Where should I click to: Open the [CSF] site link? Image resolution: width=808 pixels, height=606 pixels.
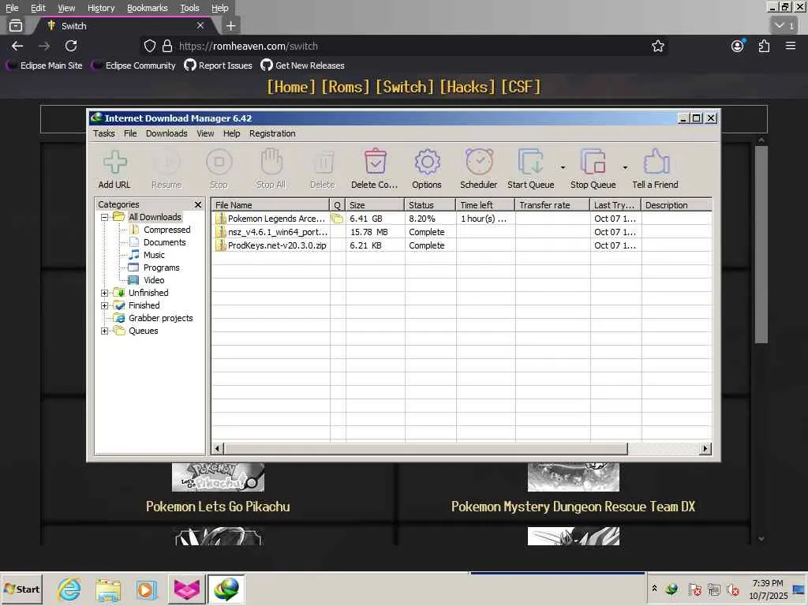point(521,87)
